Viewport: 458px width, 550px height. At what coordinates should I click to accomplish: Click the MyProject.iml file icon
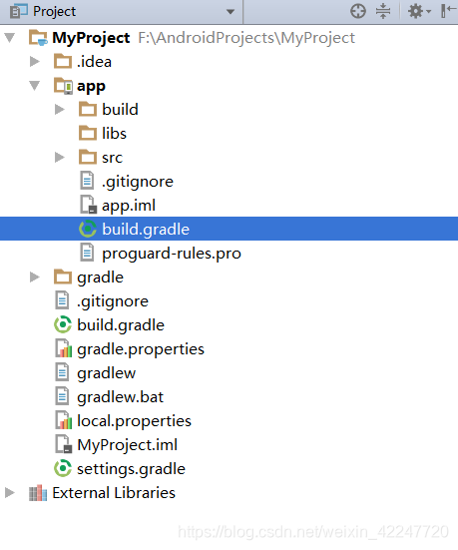[x=64, y=444]
